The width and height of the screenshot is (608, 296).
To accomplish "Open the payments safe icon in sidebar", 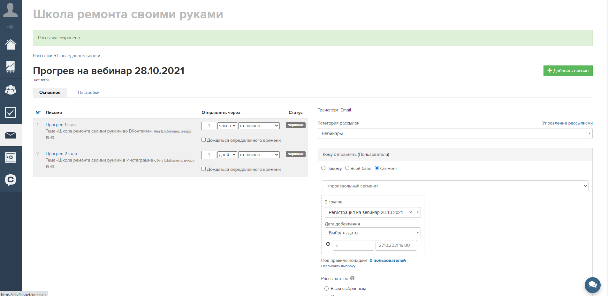I will pos(11,158).
